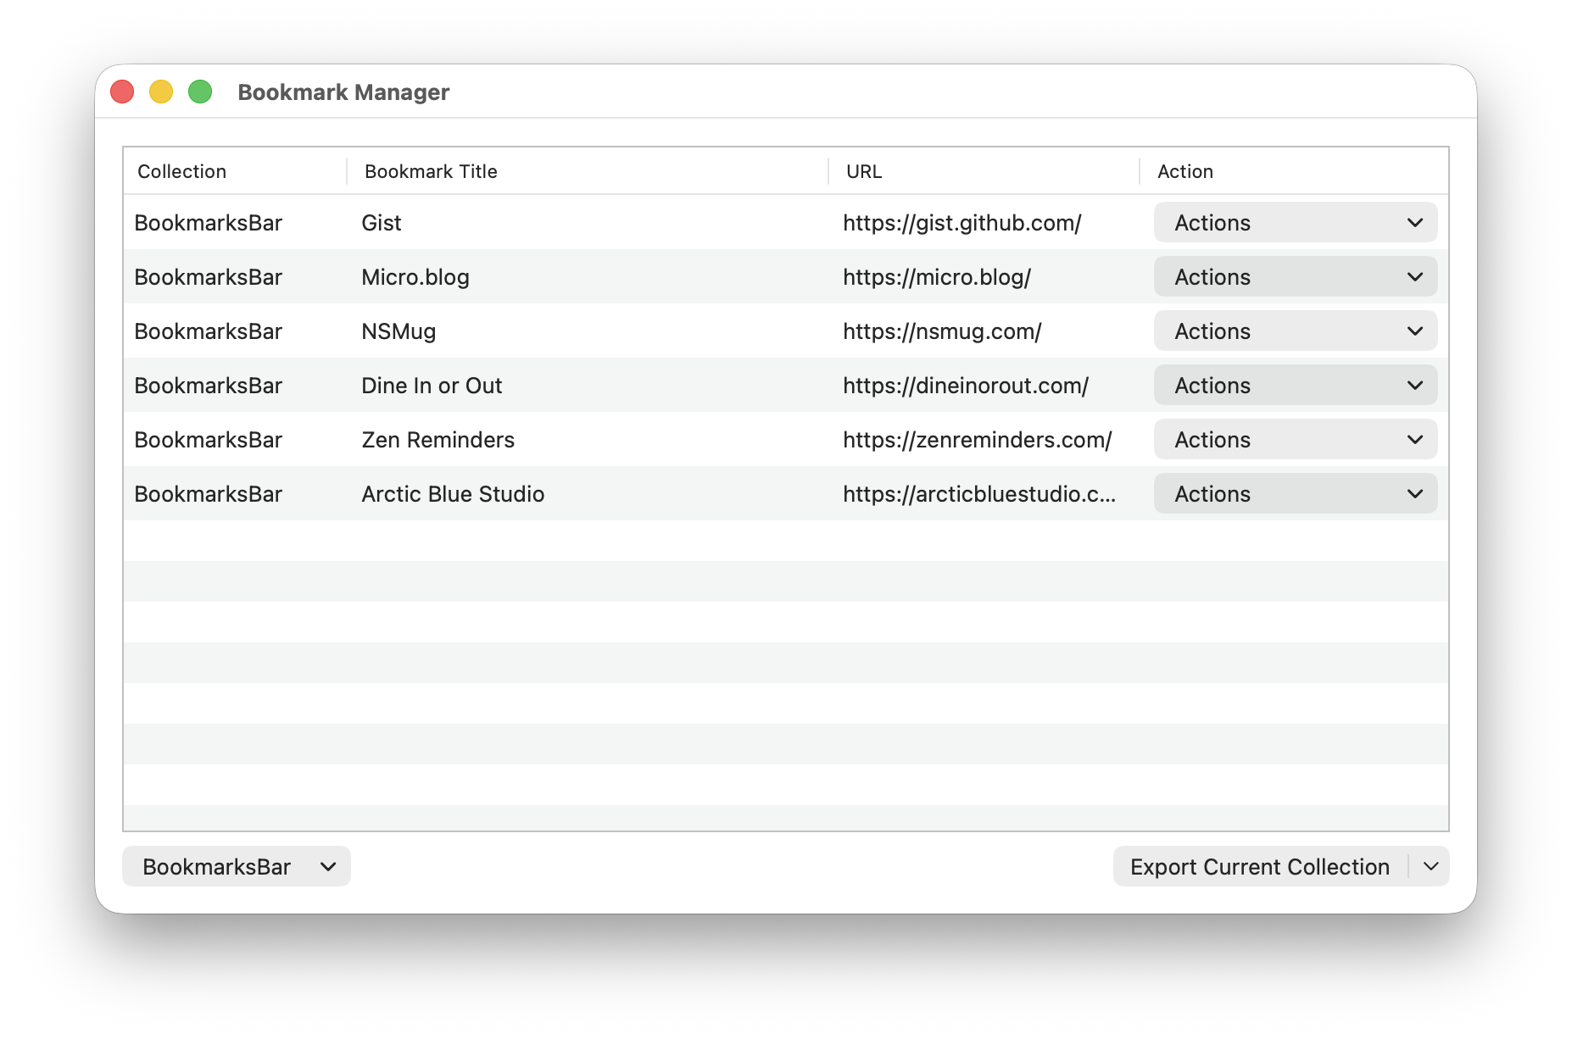Click the https://dineinorout.com/ URL cell
The height and width of the screenshot is (1039, 1572).
click(x=965, y=386)
